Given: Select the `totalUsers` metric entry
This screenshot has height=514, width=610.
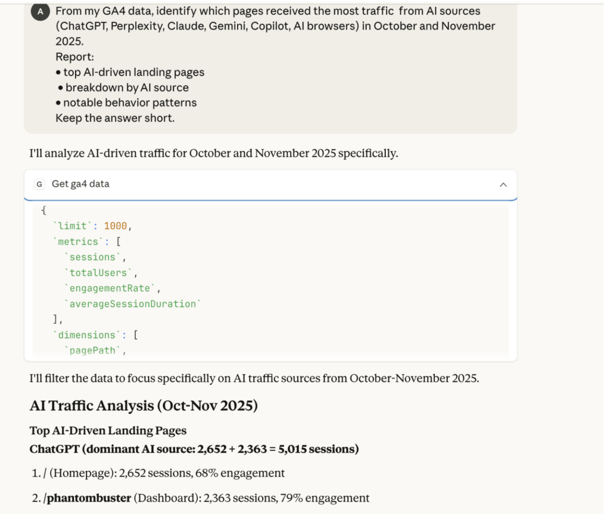Looking at the screenshot, I should point(97,272).
